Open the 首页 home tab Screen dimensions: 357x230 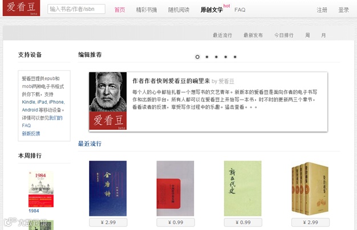tap(120, 10)
